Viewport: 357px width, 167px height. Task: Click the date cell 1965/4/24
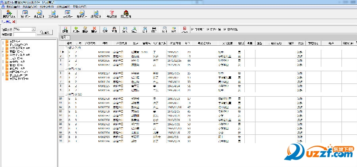[x=175, y=86]
